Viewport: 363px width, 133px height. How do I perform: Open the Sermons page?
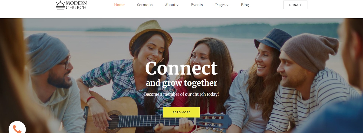[145, 5]
